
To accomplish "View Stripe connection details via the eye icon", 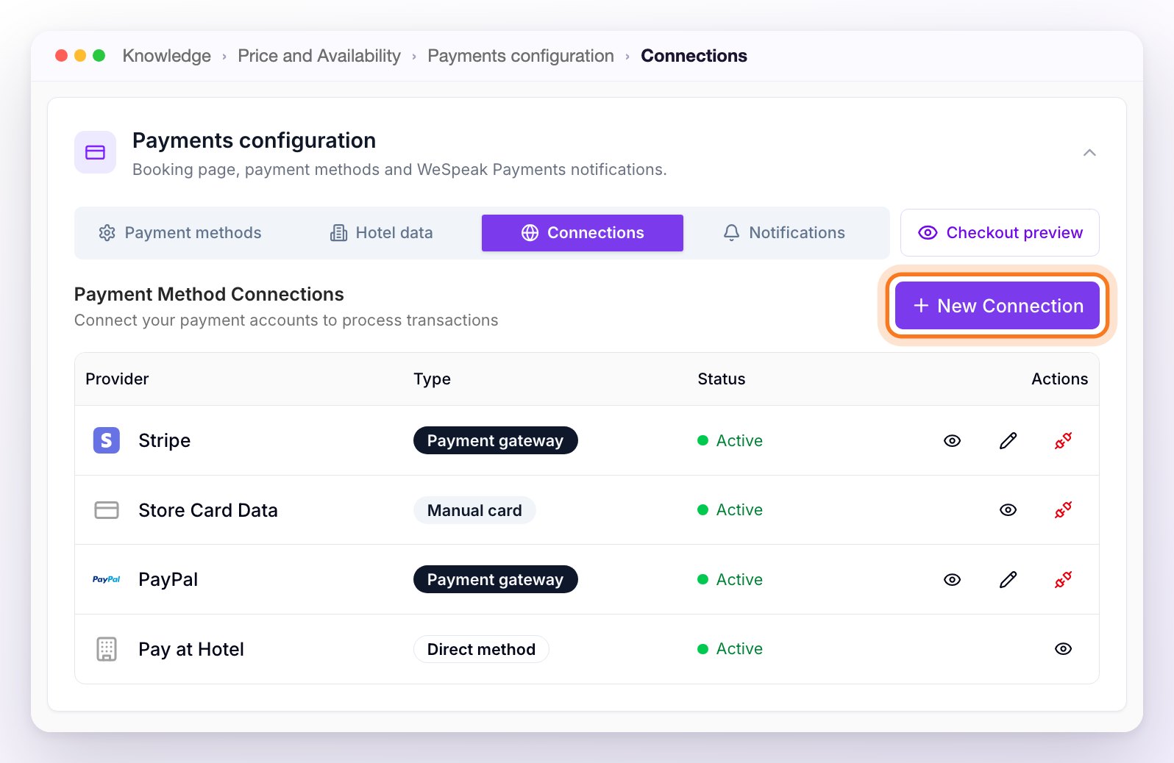I will [952, 440].
